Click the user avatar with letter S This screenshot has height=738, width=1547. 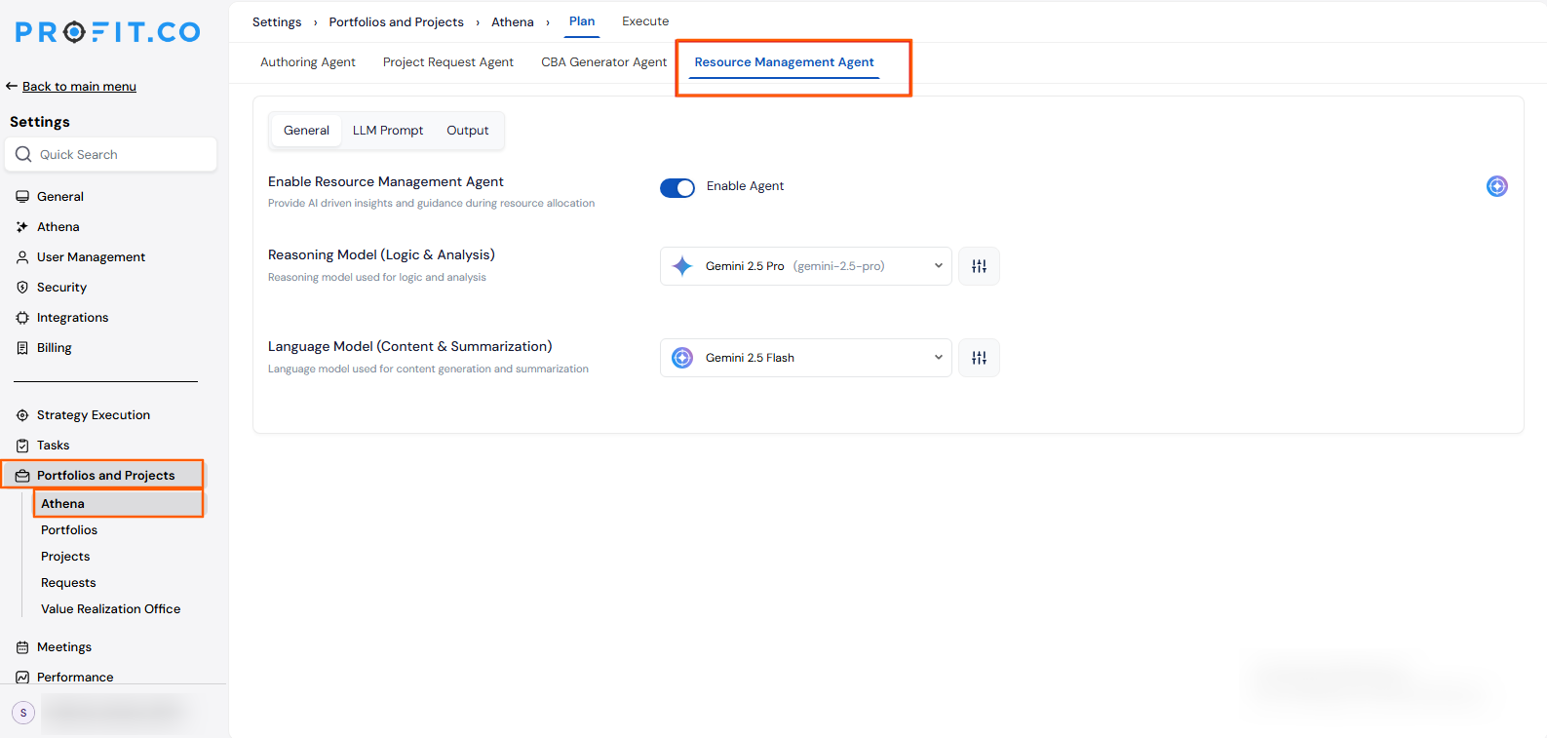pos(23,713)
